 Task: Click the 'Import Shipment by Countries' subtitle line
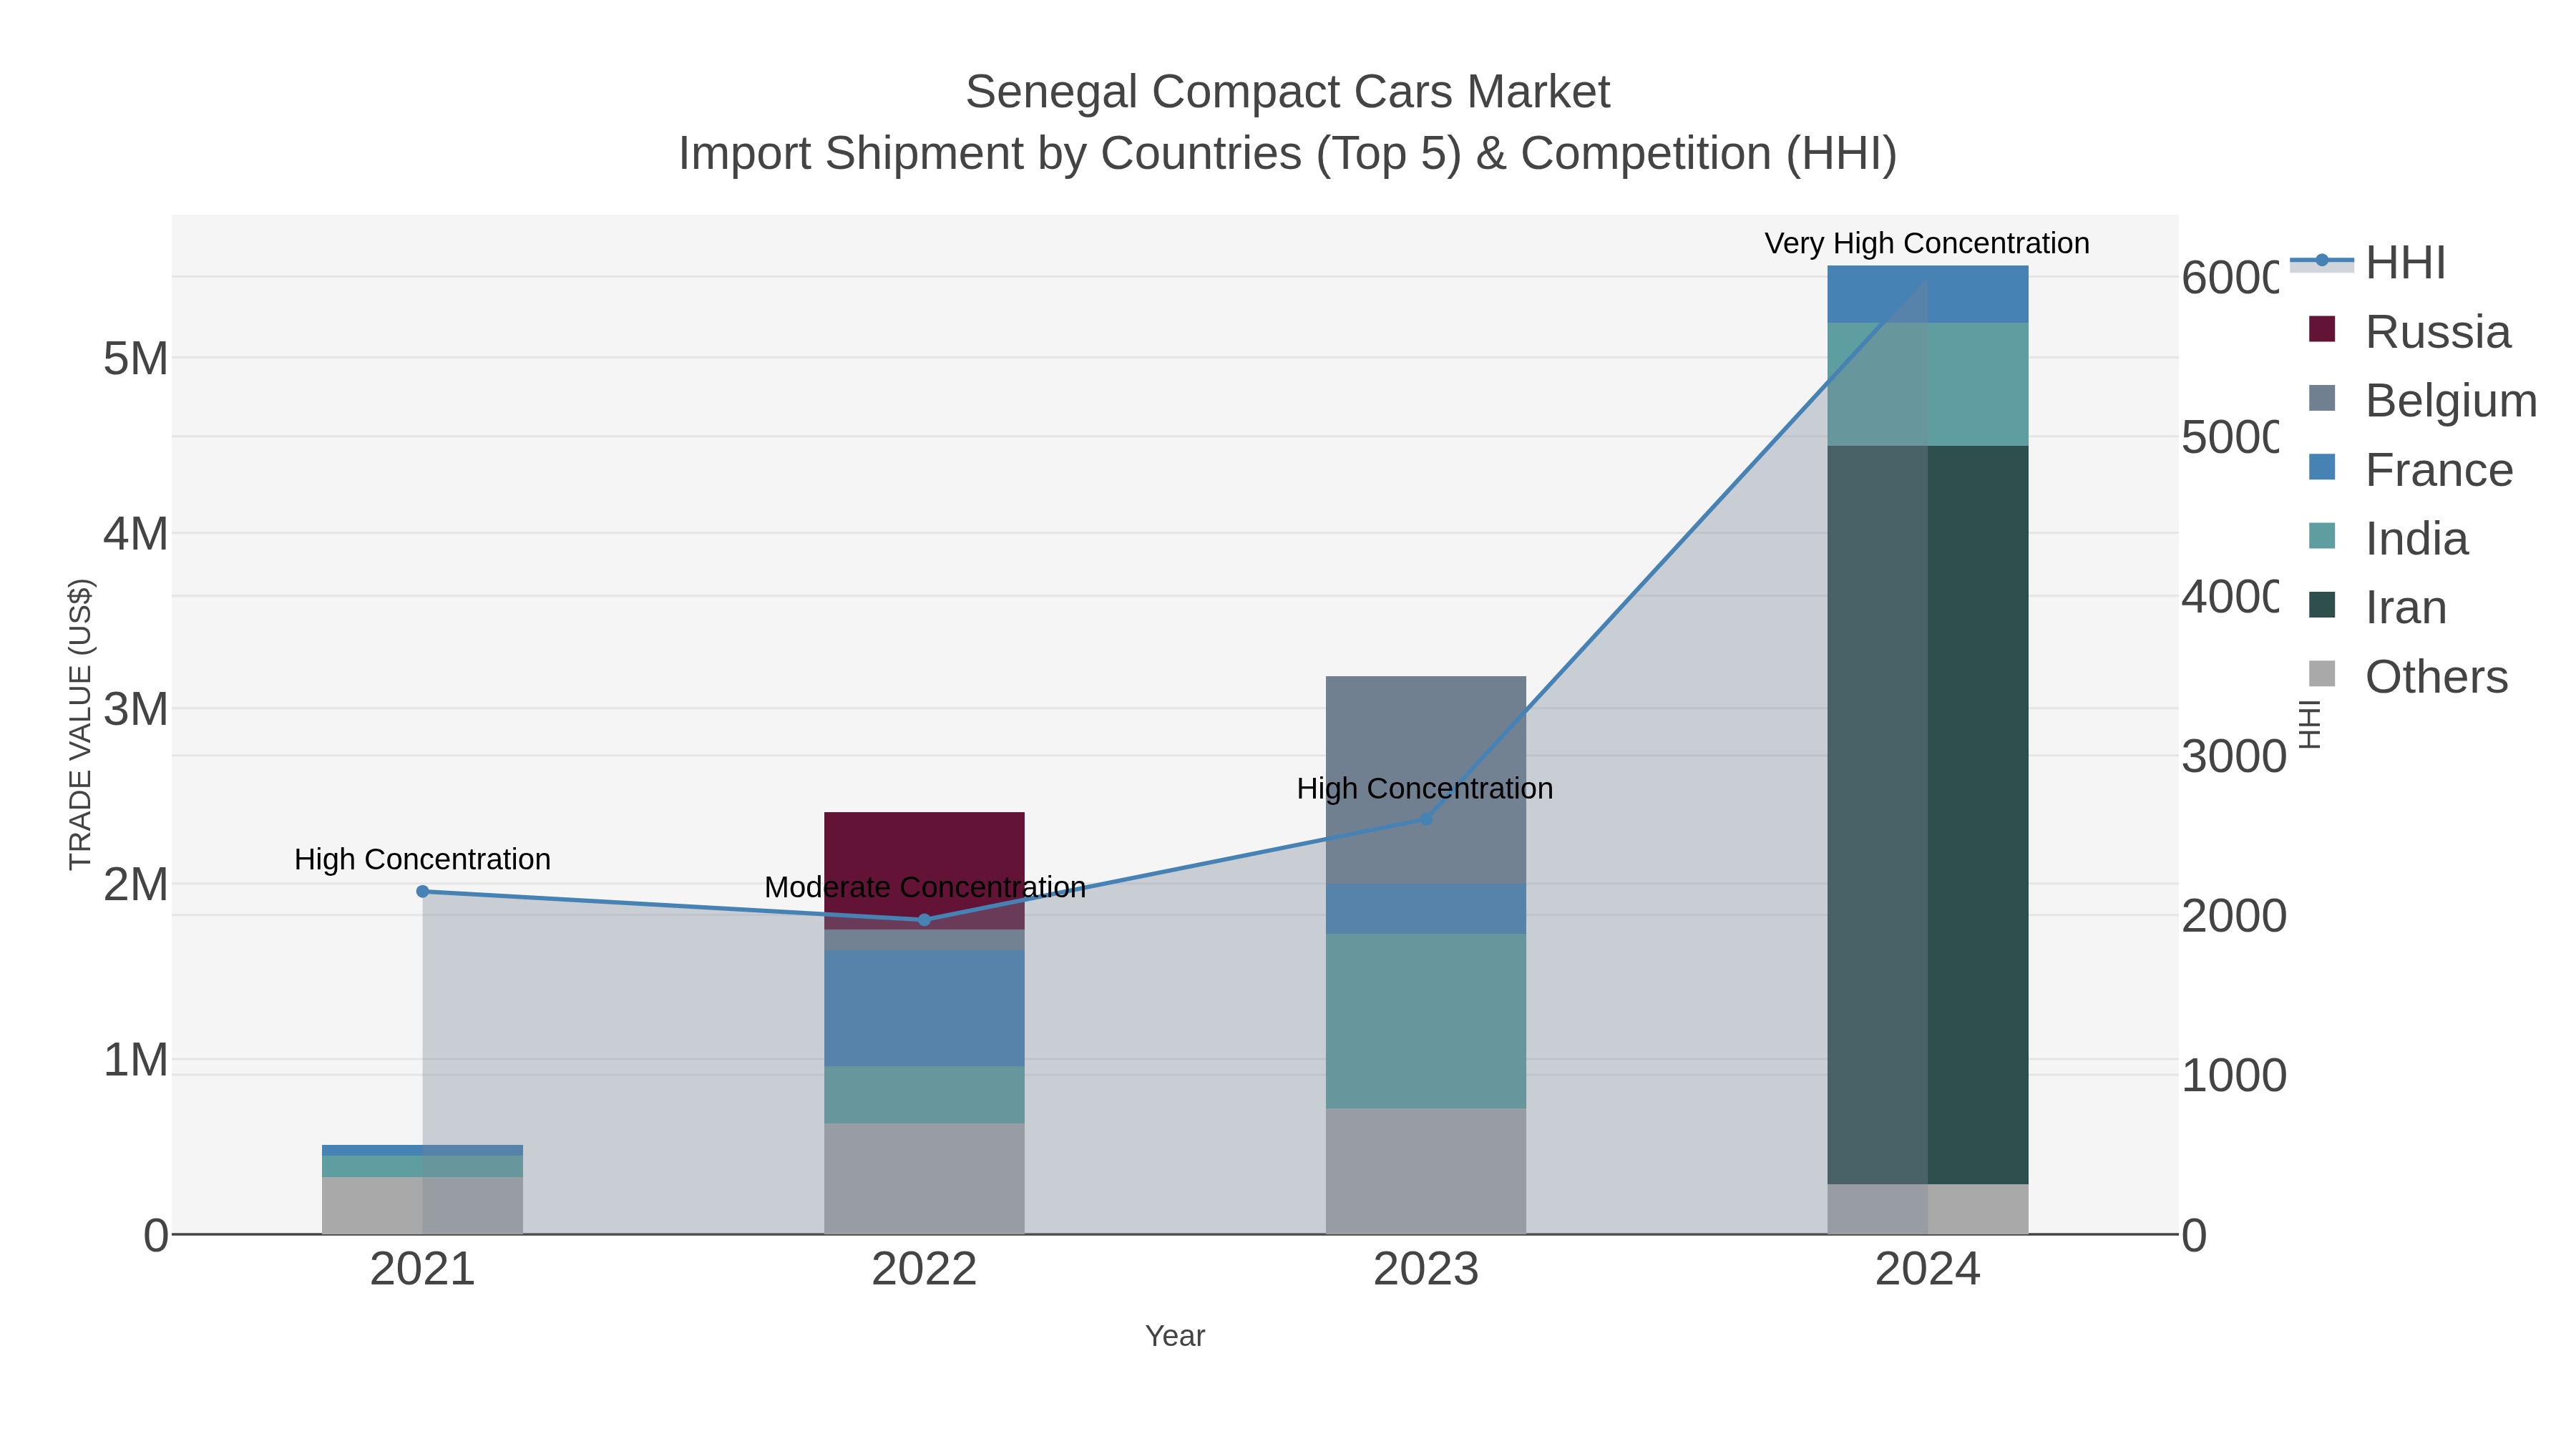[1288, 154]
